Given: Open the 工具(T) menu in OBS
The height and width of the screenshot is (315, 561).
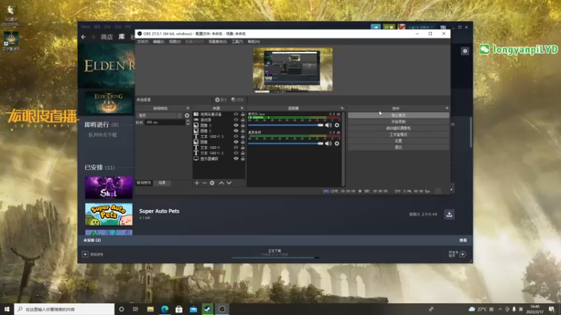Looking at the screenshot, I should coord(237,42).
